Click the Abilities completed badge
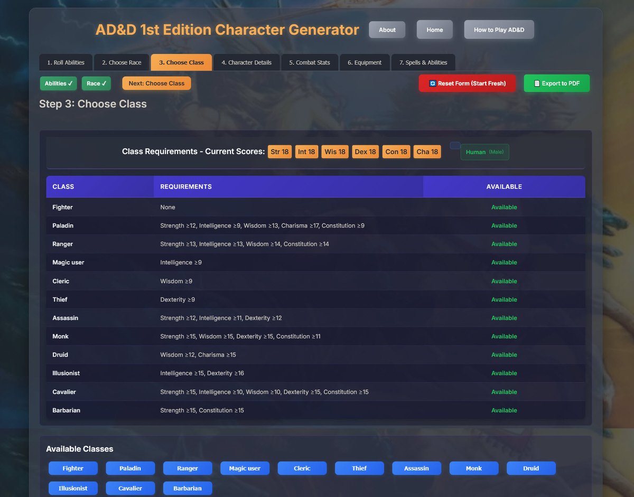The width and height of the screenshot is (634, 497). click(x=59, y=83)
